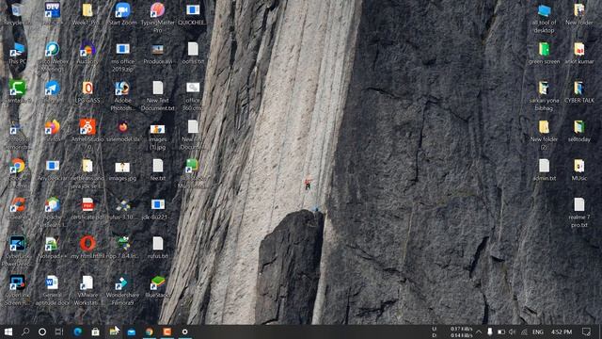
Task: Open Settings gear on taskbar
Action: pos(185,331)
